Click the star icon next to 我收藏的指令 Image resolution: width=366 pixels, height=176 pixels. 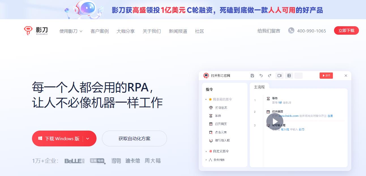(210, 99)
